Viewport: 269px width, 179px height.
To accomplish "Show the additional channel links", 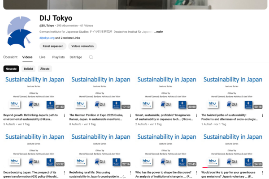I will (x=68, y=38).
